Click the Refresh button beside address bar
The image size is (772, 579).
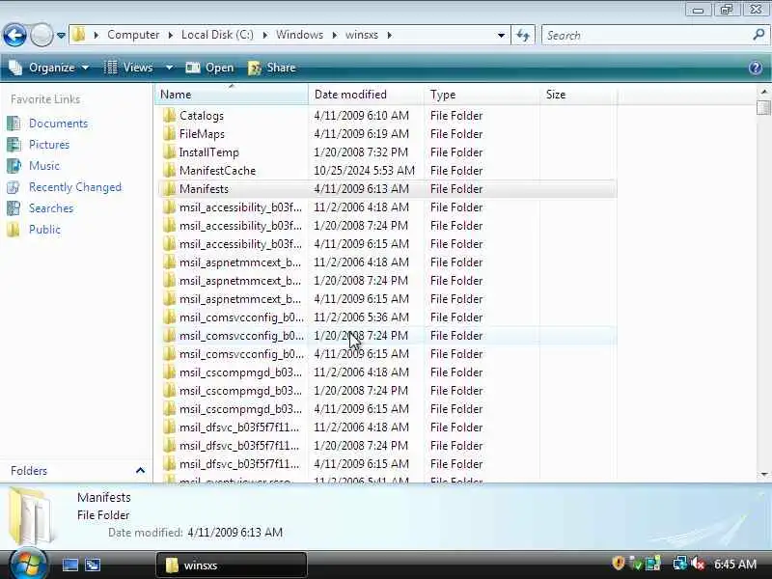click(x=523, y=35)
